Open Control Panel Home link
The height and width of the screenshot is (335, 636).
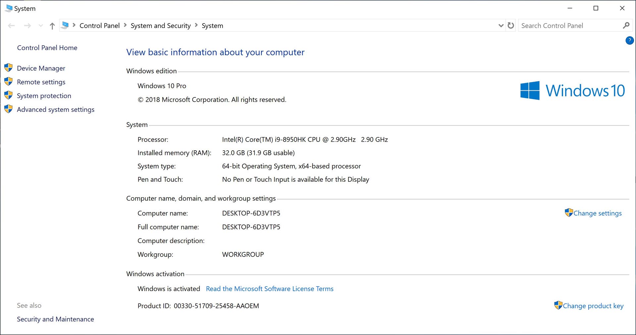[x=47, y=48]
